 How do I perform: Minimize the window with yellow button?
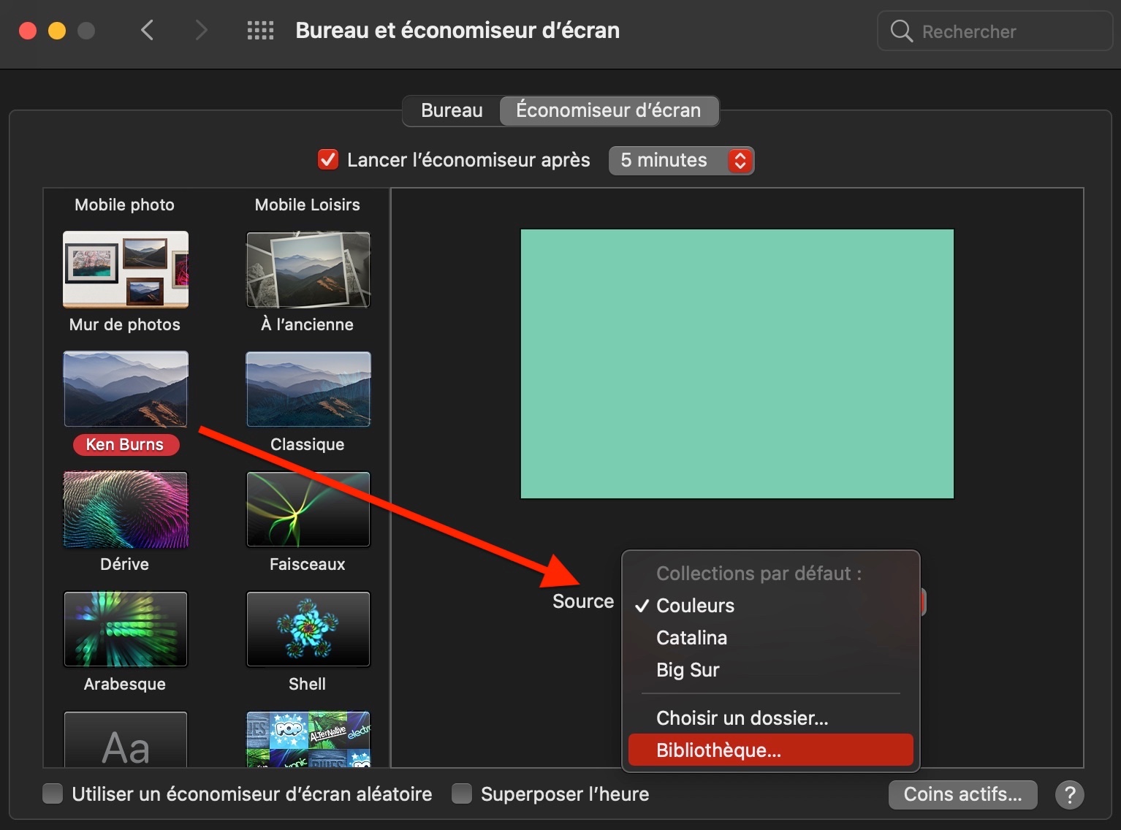[57, 31]
